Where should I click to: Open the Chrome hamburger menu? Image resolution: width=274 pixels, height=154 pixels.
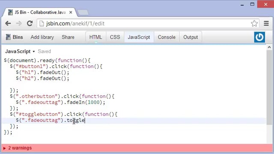pyautogui.click(x=266, y=24)
